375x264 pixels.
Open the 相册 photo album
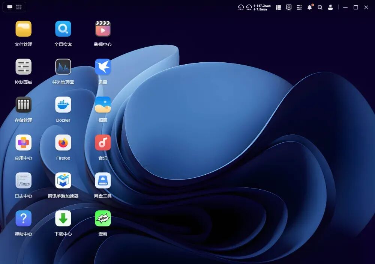(103, 105)
